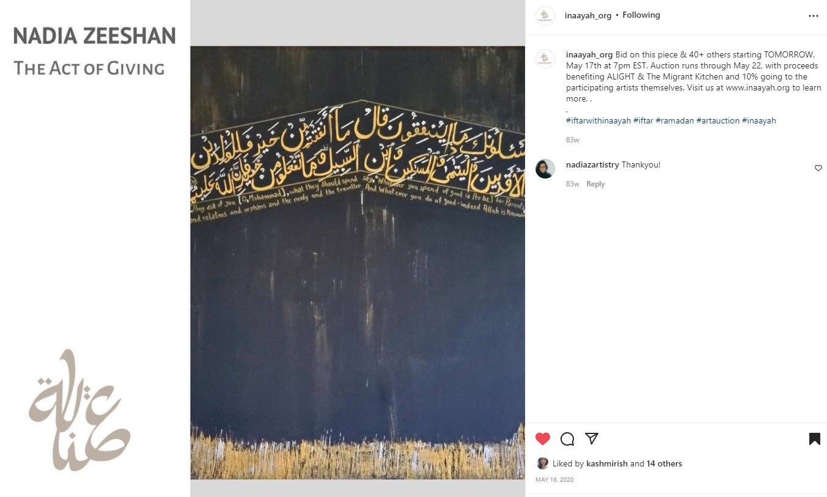The width and height of the screenshot is (827, 497).
Task: Click the MAY 16, 2020 post date
Action: [554, 480]
